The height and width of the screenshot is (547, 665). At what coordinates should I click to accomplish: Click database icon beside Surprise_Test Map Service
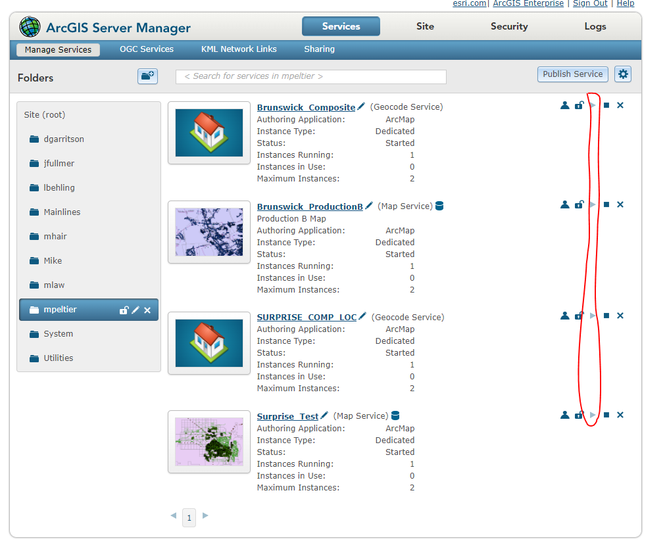[x=395, y=416]
